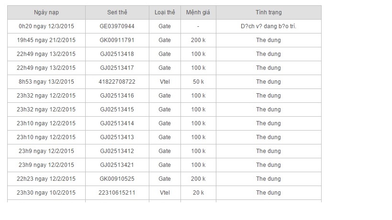Click the Loại thẻ column header
The image size is (392, 220).
[165, 12]
